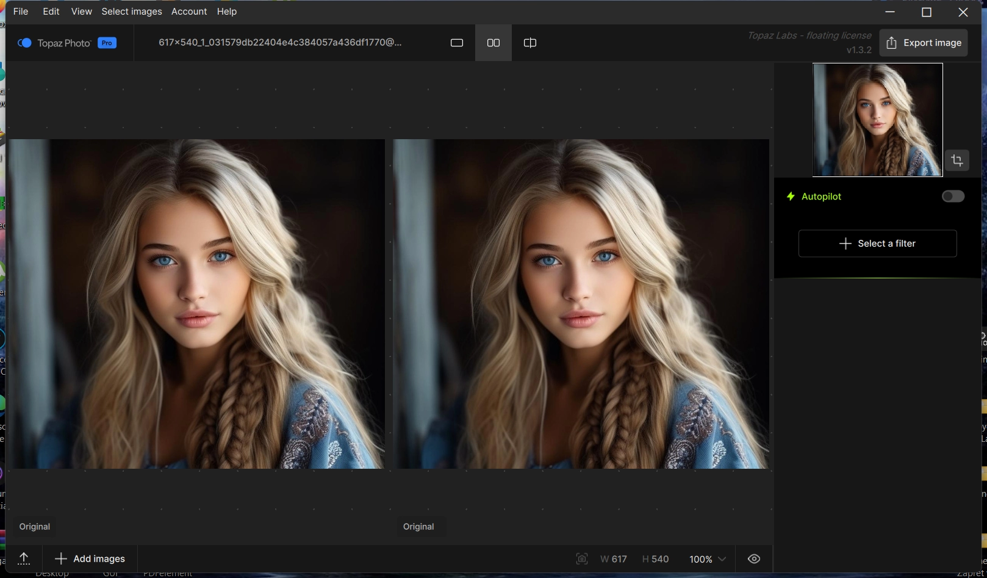Click the upload arrow icon at bottom left
The image size is (987, 578).
24,558
